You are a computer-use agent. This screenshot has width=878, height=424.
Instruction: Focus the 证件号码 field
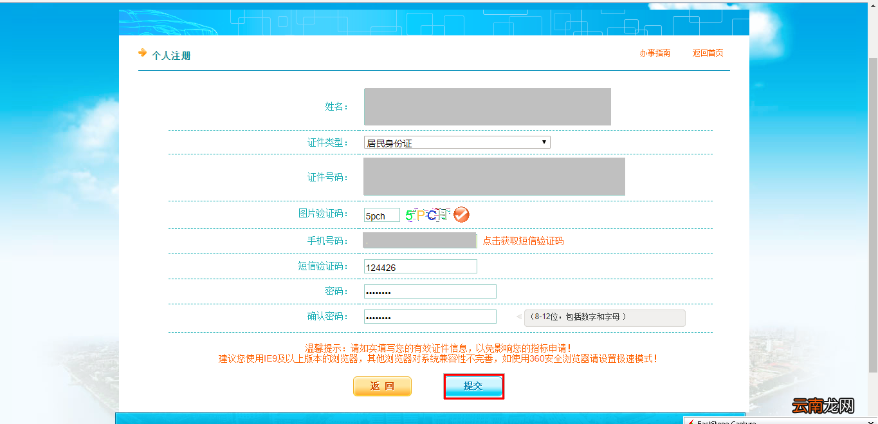493,177
